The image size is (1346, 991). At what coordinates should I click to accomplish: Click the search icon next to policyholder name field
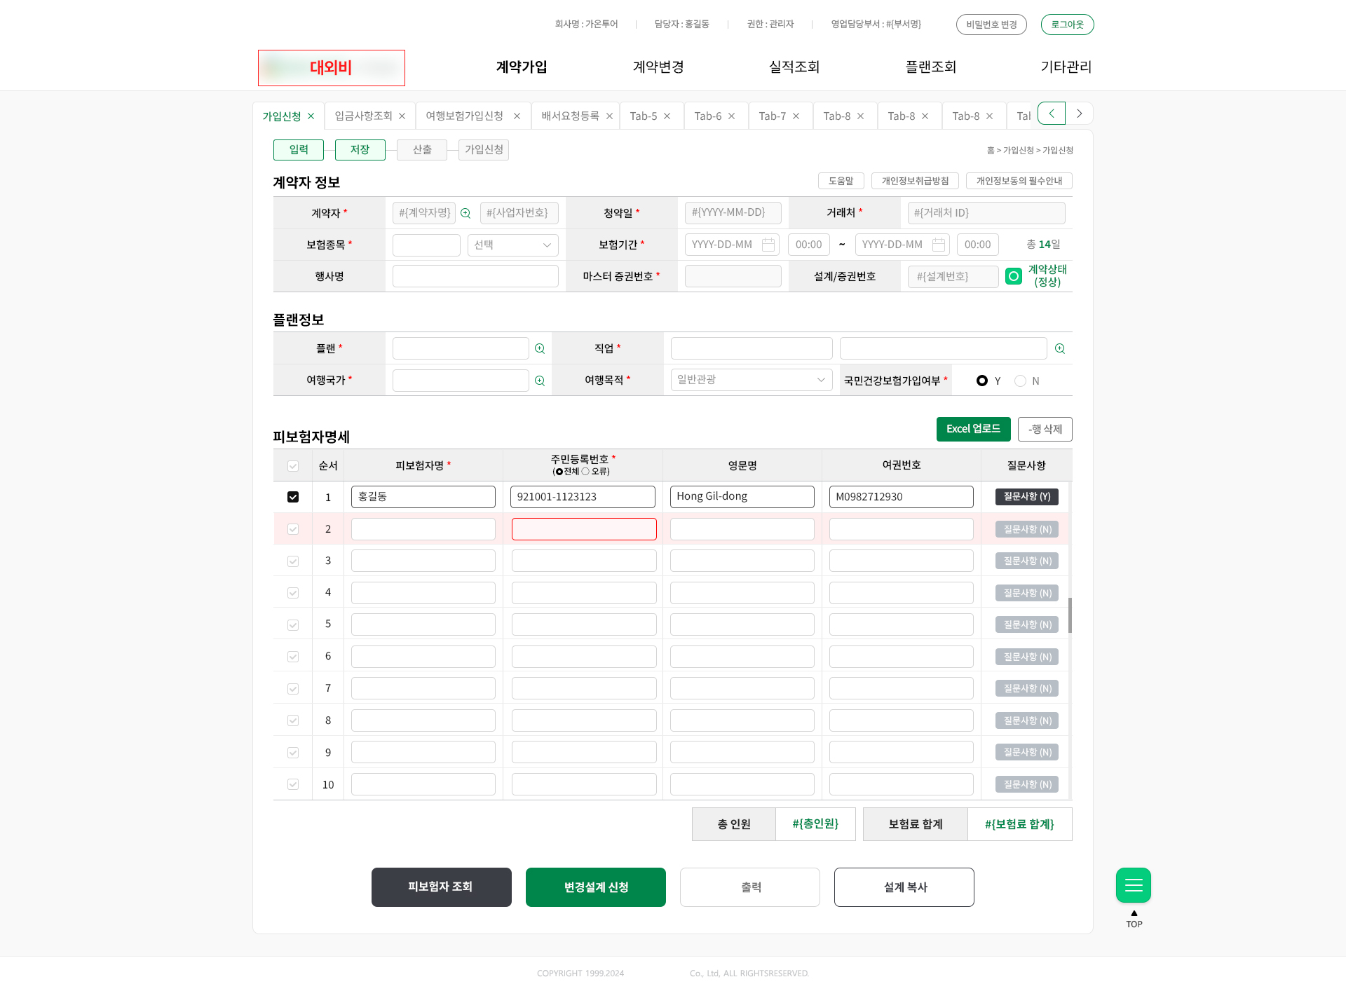tap(465, 213)
